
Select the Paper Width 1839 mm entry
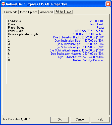(x=90, y=31)
